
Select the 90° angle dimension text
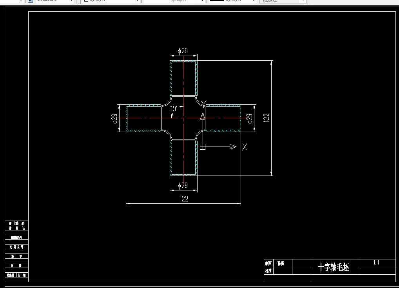coord(173,109)
